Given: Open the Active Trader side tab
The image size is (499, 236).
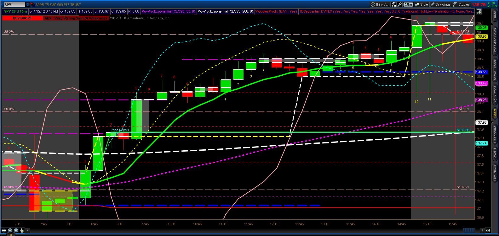Looking at the screenshot, I should point(495,69).
